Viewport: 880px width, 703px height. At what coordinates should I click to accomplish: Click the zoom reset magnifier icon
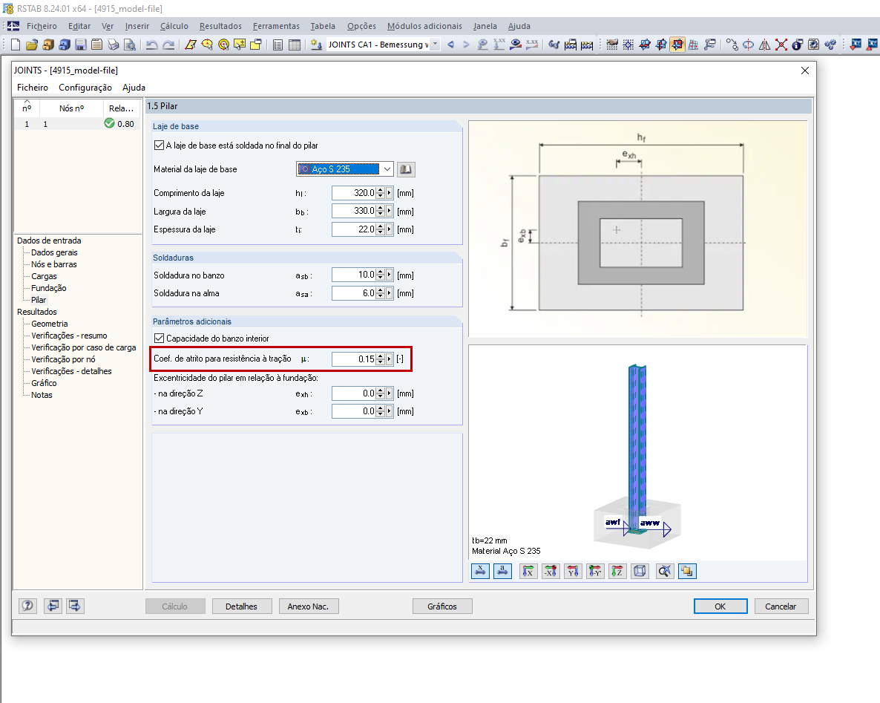click(x=665, y=571)
